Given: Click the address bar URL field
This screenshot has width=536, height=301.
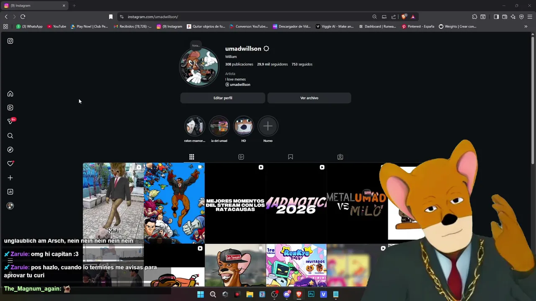Looking at the screenshot, I should tap(247, 17).
